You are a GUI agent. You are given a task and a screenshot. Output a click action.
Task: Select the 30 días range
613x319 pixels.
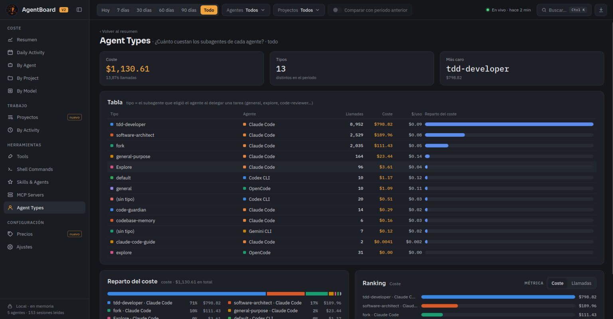pyautogui.click(x=144, y=10)
